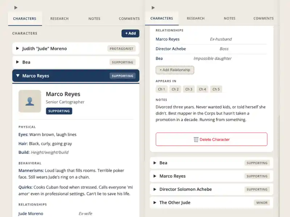Expand The Other Jude character row
The height and width of the screenshot is (217, 290).
[211, 203]
